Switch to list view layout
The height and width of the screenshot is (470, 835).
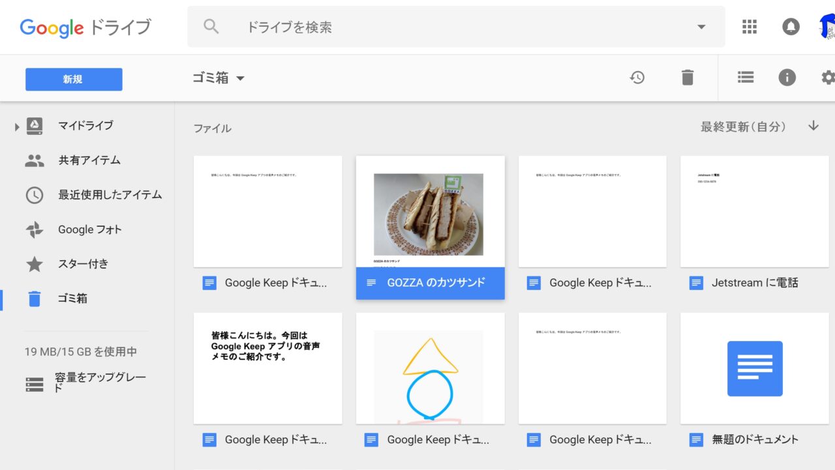coord(746,78)
